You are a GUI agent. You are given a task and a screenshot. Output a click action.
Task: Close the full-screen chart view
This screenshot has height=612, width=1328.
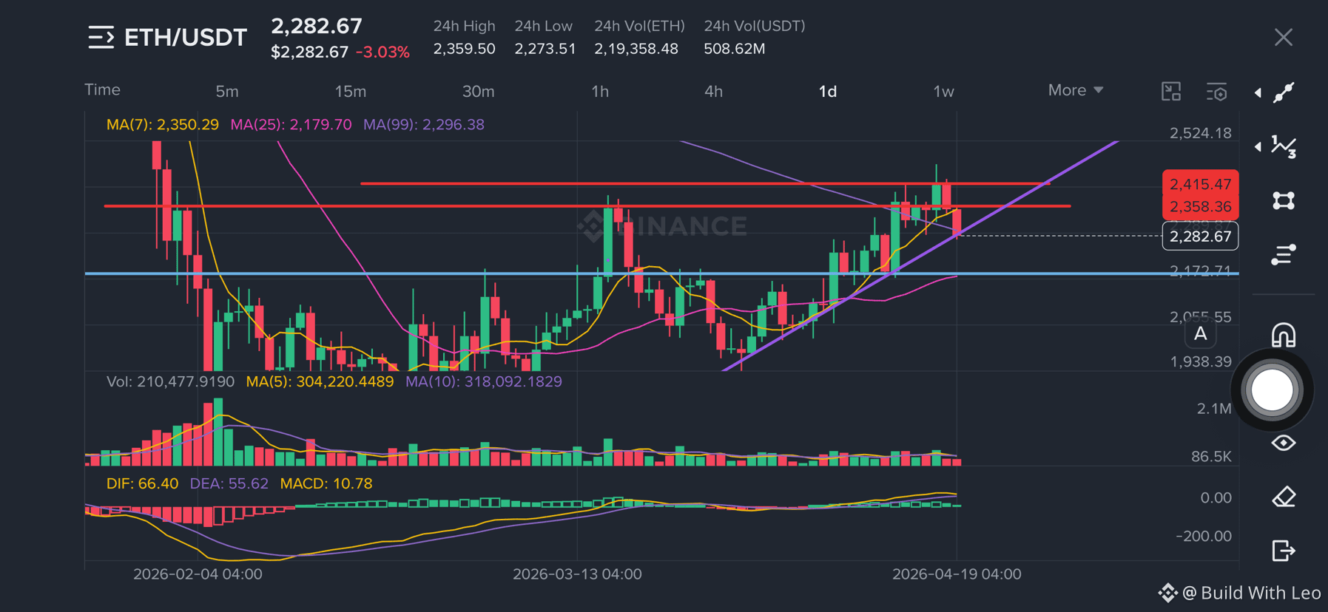pos(1284,37)
